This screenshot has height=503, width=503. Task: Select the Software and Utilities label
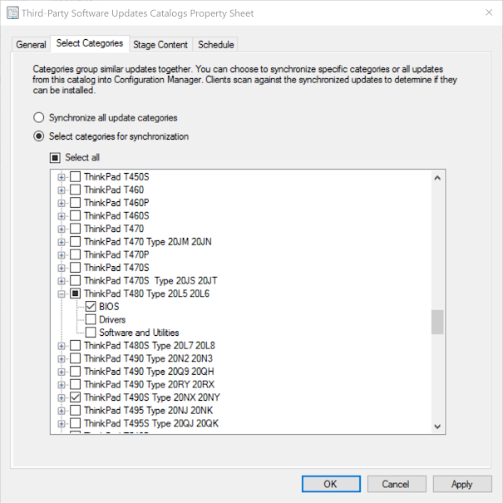tap(139, 333)
